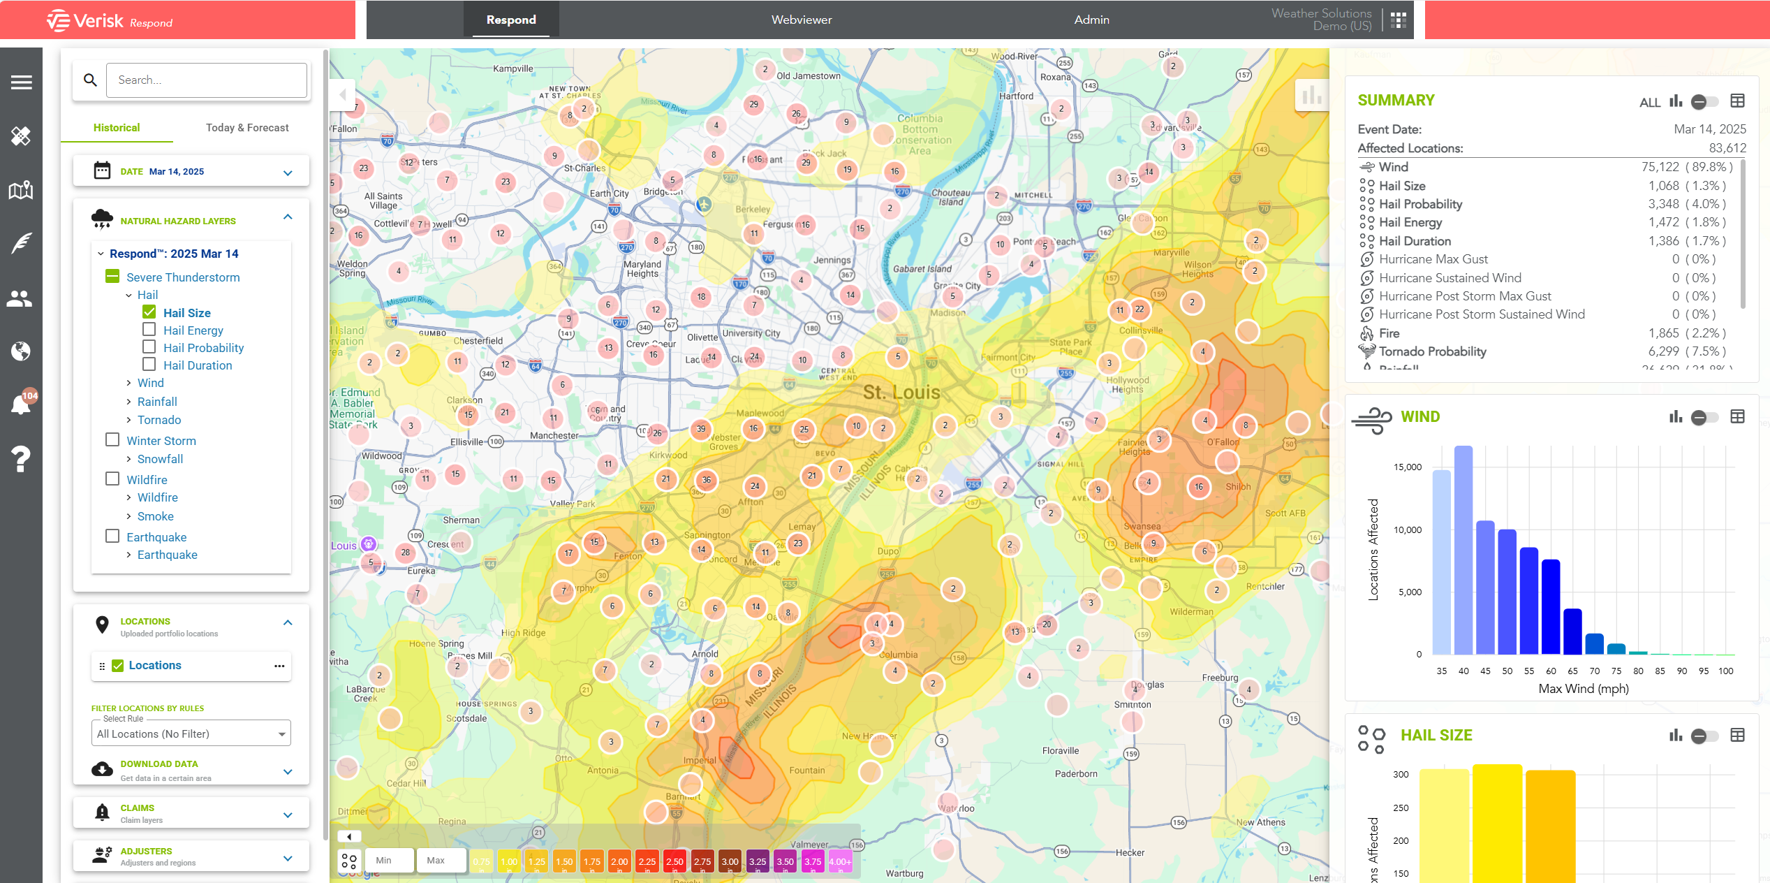Screen dimensions: 1770x883
Task: Open the three-dot menu next to Locations
Action: pos(279,666)
